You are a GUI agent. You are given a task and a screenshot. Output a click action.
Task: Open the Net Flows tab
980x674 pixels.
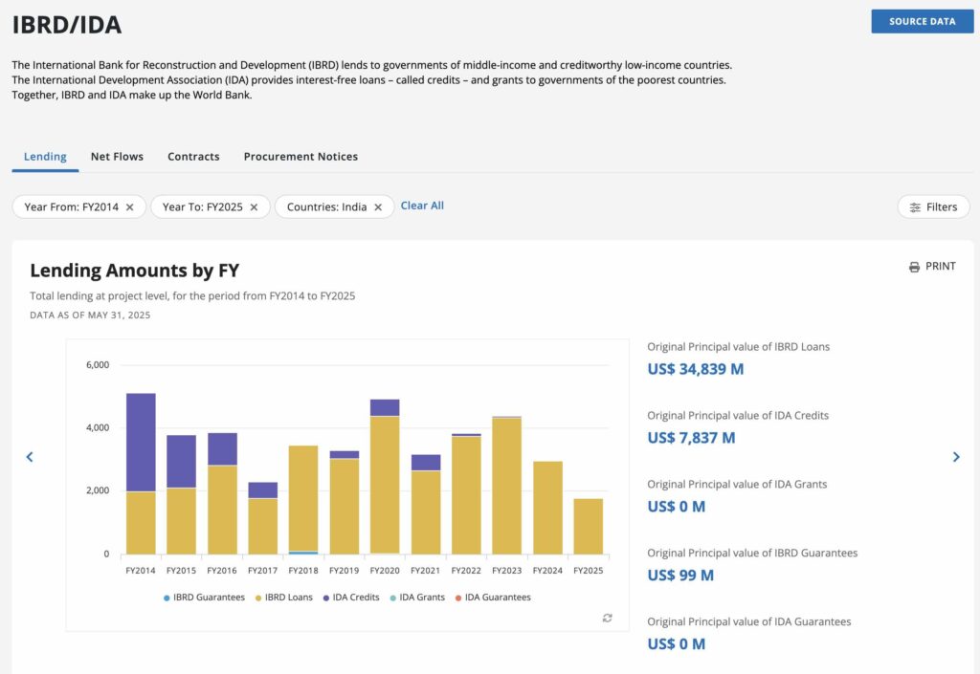[x=117, y=157]
